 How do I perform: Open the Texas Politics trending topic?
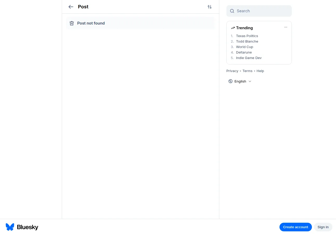click(x=247, y=36)
